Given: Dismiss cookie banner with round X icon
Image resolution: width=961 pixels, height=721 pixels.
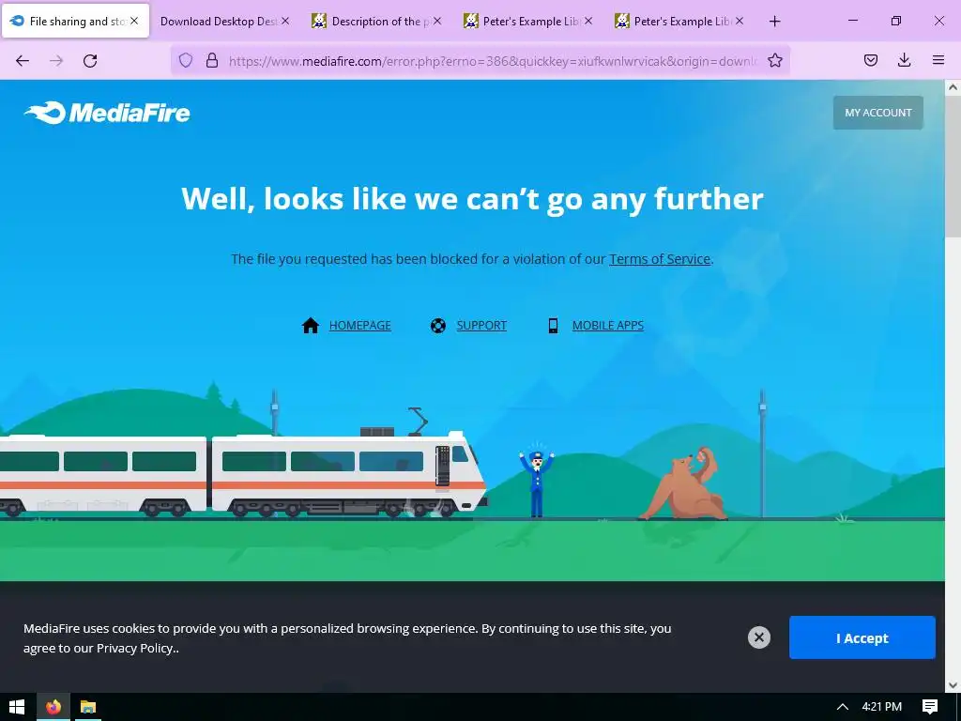Looking at the screenshot, I should tap(758, 637).
